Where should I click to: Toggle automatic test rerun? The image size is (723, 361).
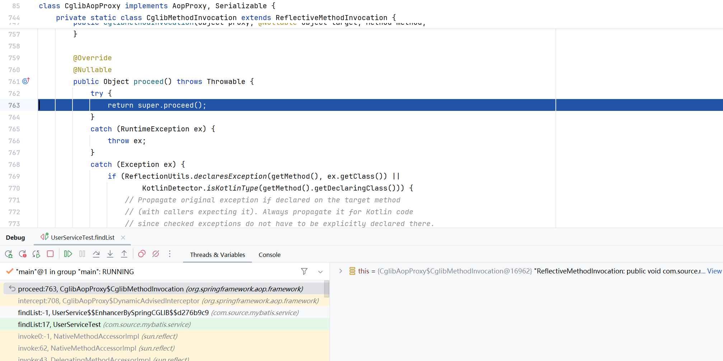[x=36, y=254]
